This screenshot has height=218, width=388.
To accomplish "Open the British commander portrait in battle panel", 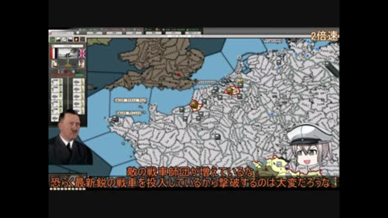I will click(81, 64).
